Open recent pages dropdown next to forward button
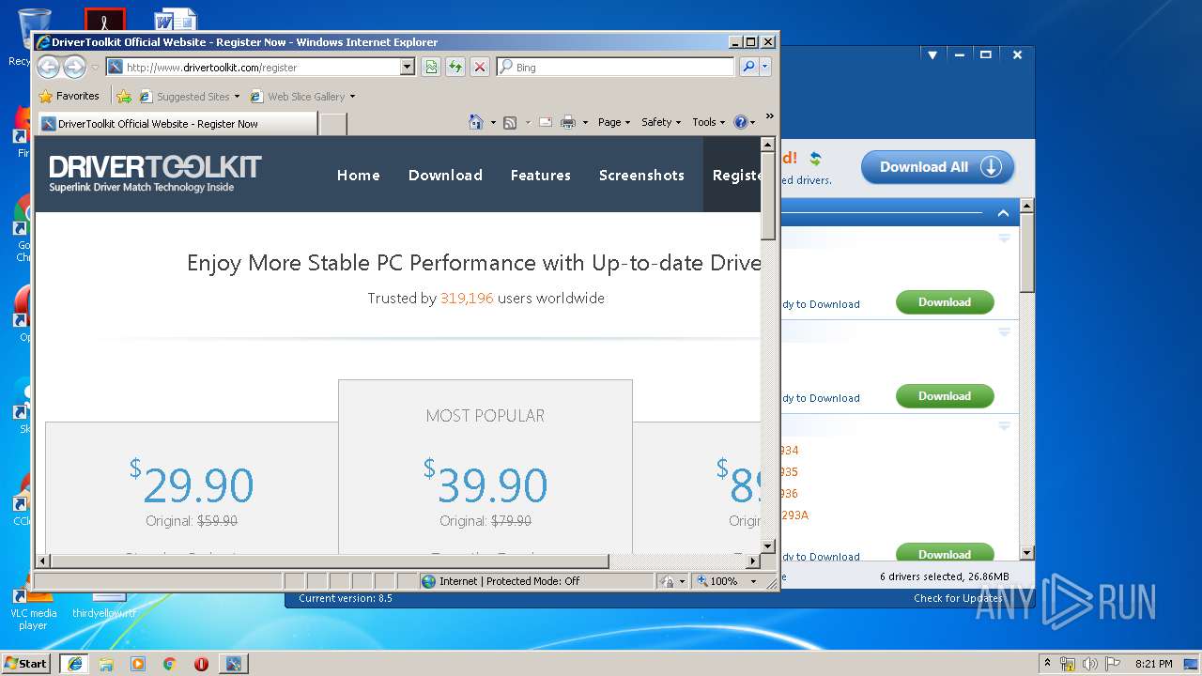The image size is (1202, 676). point(94,68)
